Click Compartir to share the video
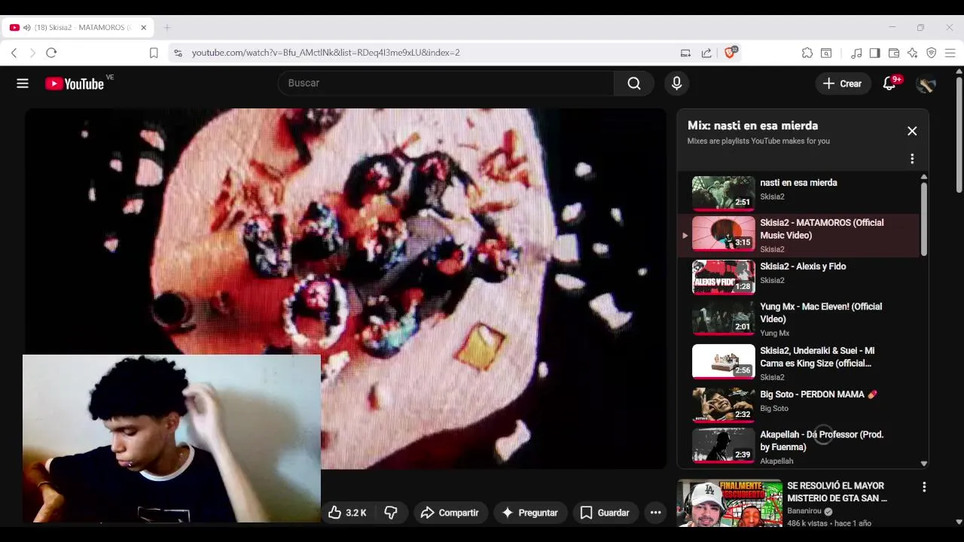The height and width of the screenshot is (542, 964). coord(450,513)
